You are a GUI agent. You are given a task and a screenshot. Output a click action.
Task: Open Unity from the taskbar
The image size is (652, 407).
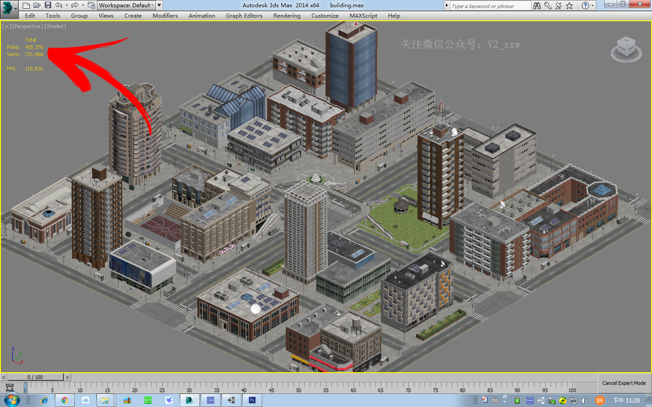click(231, 400)
